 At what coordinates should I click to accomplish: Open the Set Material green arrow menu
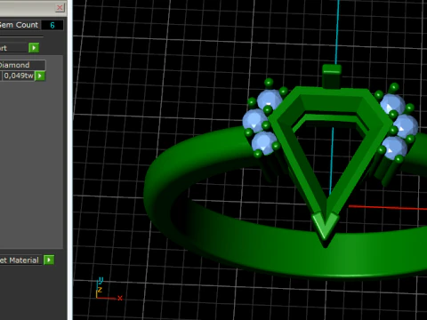[49, 260]
